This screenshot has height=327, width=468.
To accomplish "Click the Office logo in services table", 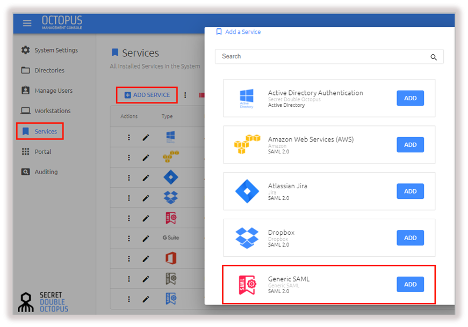I will (171, 258).
